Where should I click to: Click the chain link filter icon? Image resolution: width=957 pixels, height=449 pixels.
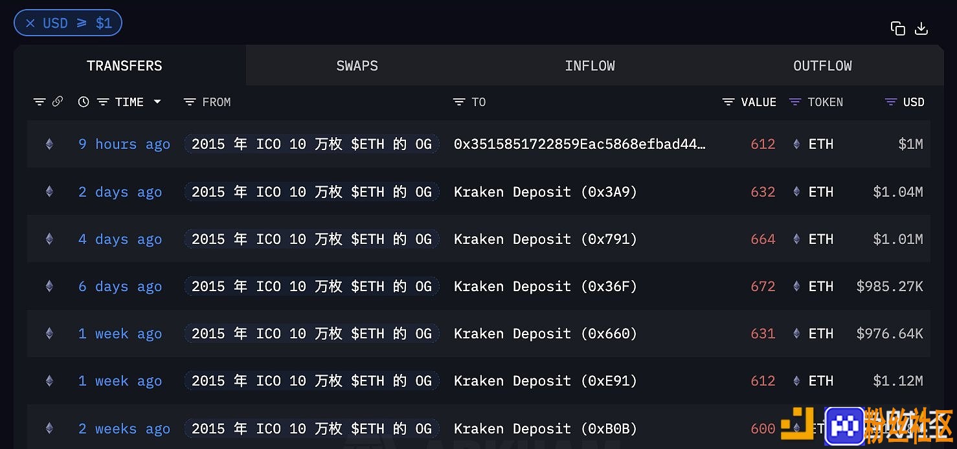point(58,102)
